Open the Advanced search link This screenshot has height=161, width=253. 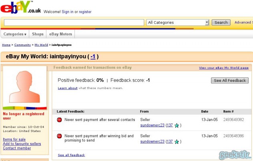[x=244, y=22]
